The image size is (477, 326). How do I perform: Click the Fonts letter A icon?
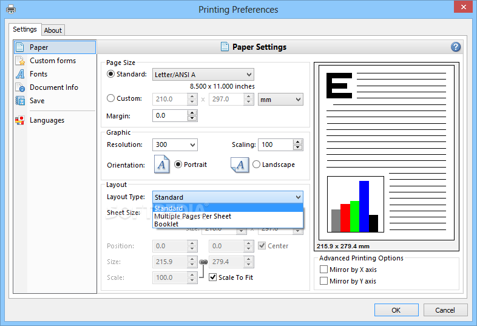click(20, 74)
